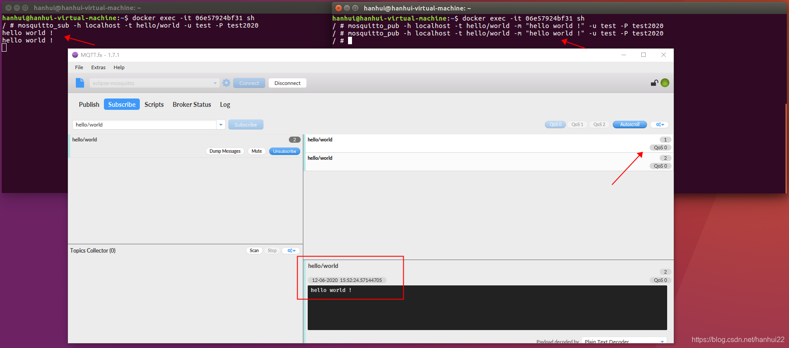This screenshot has height=348, width=789.
Task: Click Dump Messages button
Action: [x=225, y=151]
